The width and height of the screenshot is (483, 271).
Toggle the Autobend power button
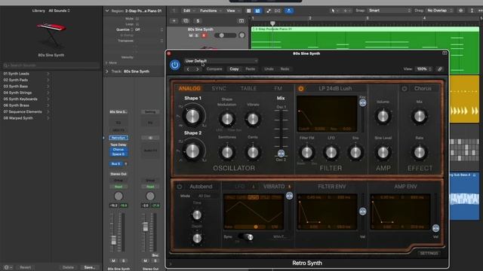tap(180, 187)
